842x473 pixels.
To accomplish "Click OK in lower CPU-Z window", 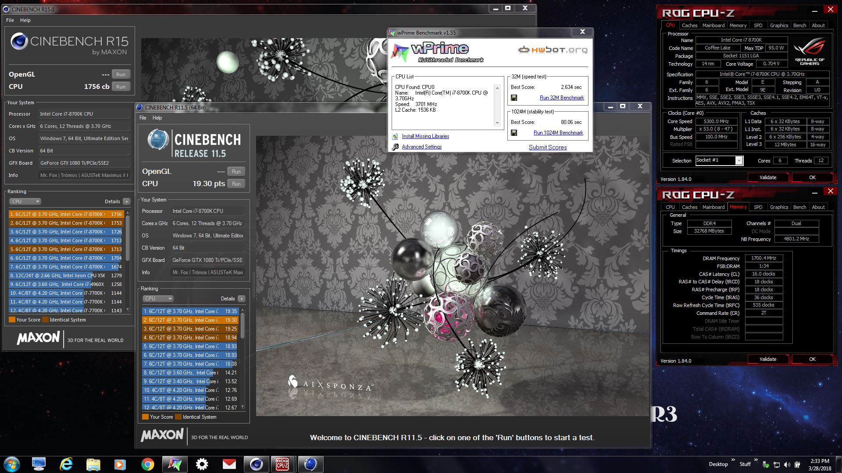I will click(812, 359).
